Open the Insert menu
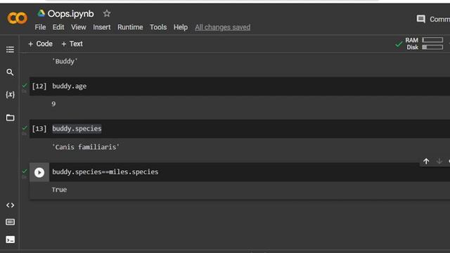This screenshot has height=253, width=450. click(x=101, y=27)
